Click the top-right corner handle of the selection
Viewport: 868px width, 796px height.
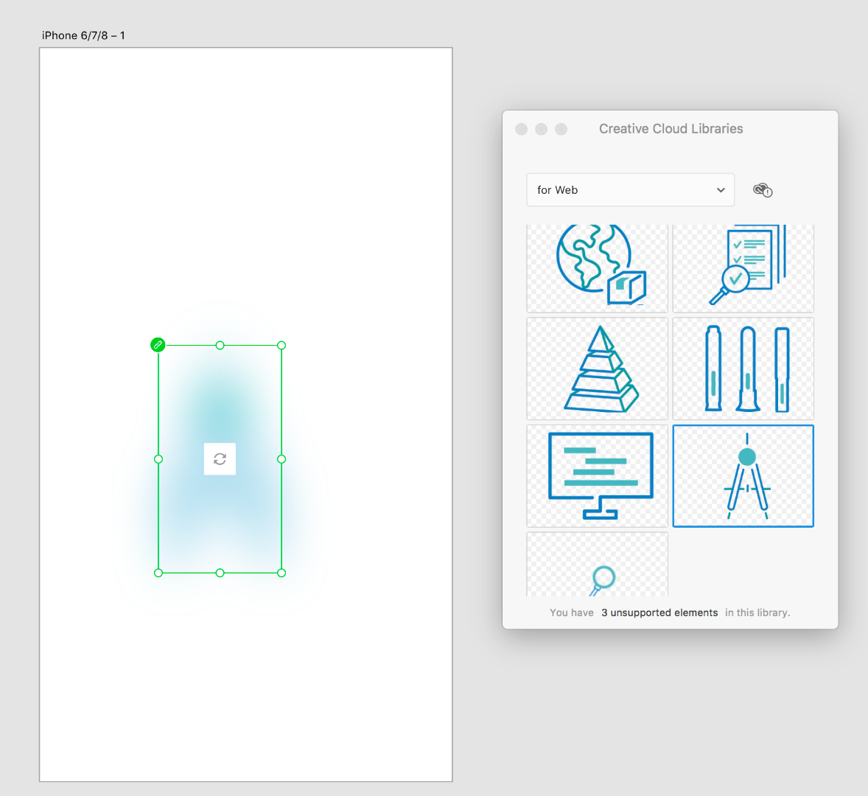(x=281, y=346)
